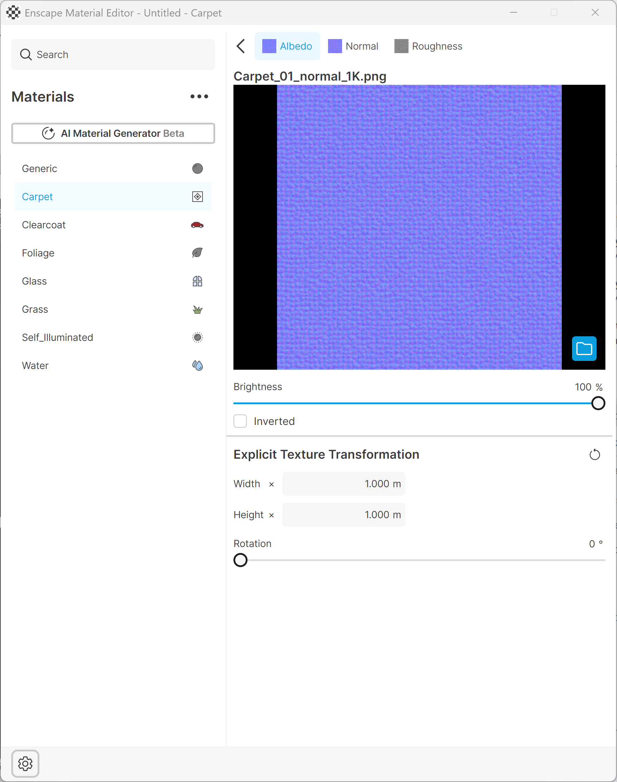Click the Carpet material type icon
Viewport: 617px width, 782px height.
coord(198,197)
